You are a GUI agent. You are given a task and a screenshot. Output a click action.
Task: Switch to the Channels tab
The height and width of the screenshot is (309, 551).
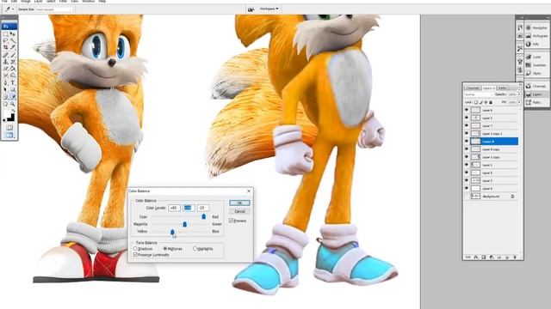pyautogui.click(x=473, y=88)
